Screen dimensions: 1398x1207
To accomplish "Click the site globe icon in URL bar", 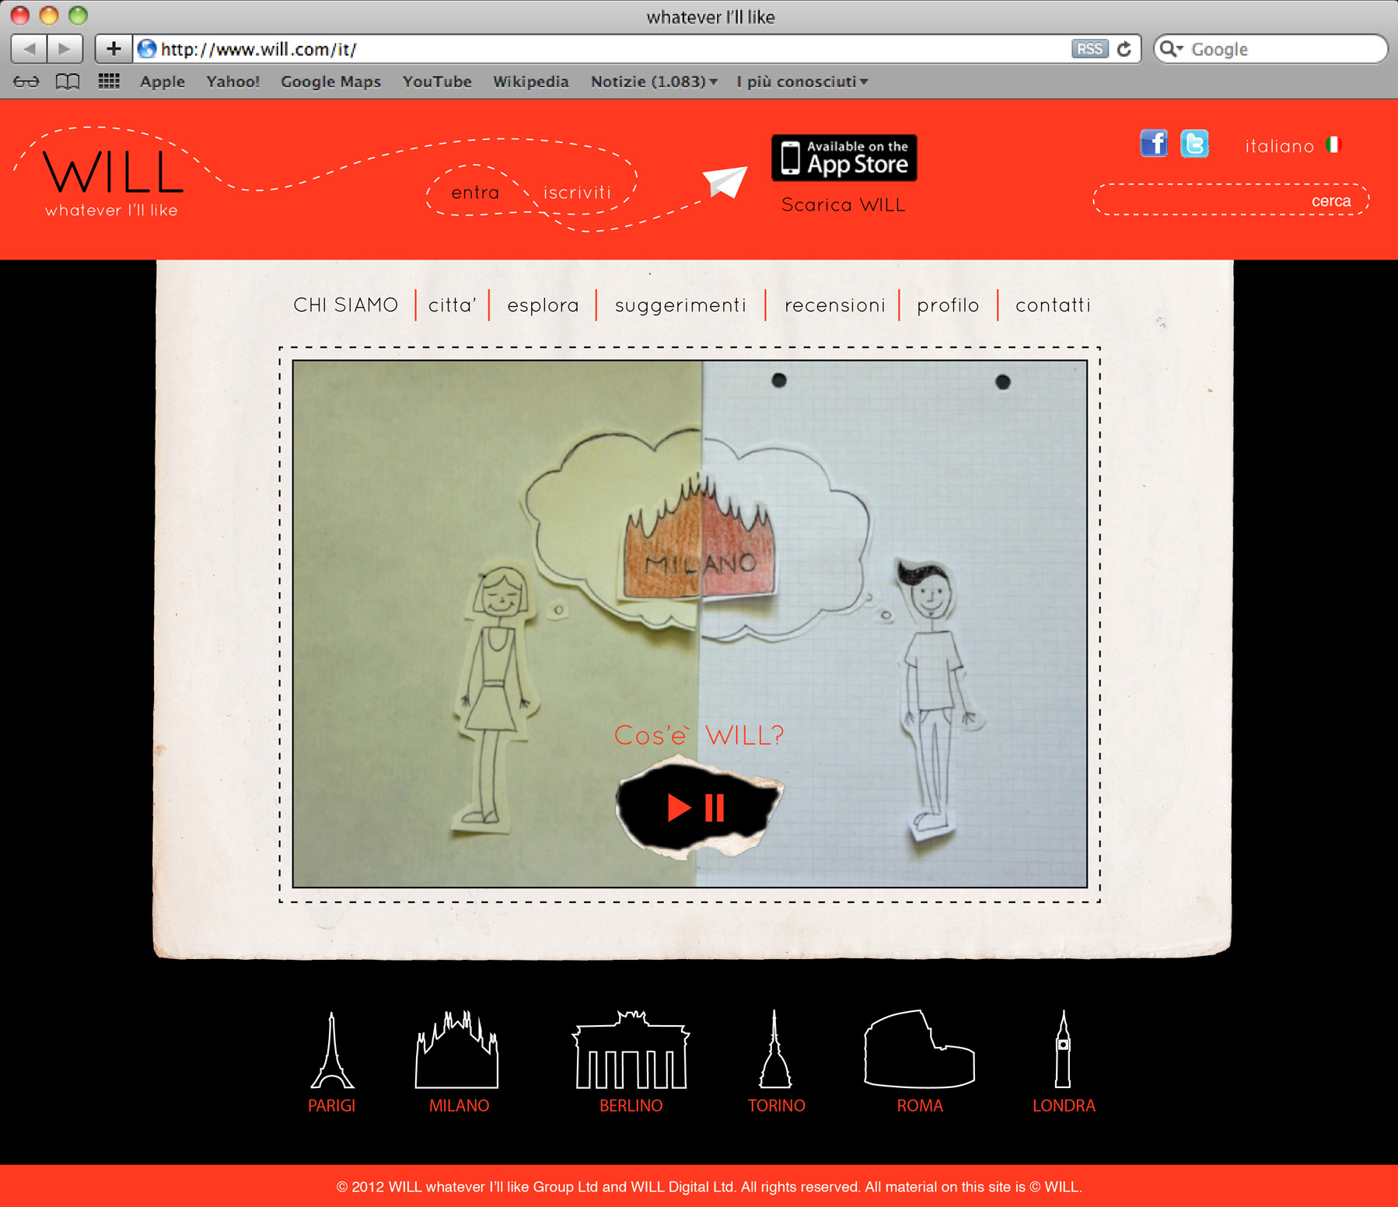I will (147, 49).
